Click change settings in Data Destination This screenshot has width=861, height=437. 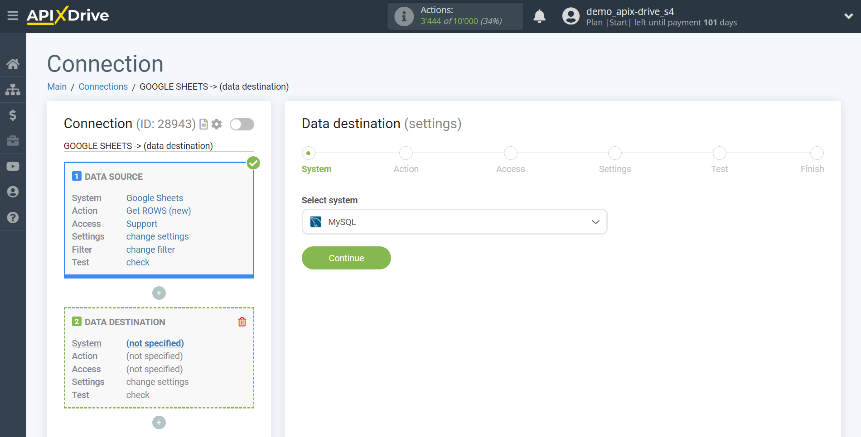(157, 382)
